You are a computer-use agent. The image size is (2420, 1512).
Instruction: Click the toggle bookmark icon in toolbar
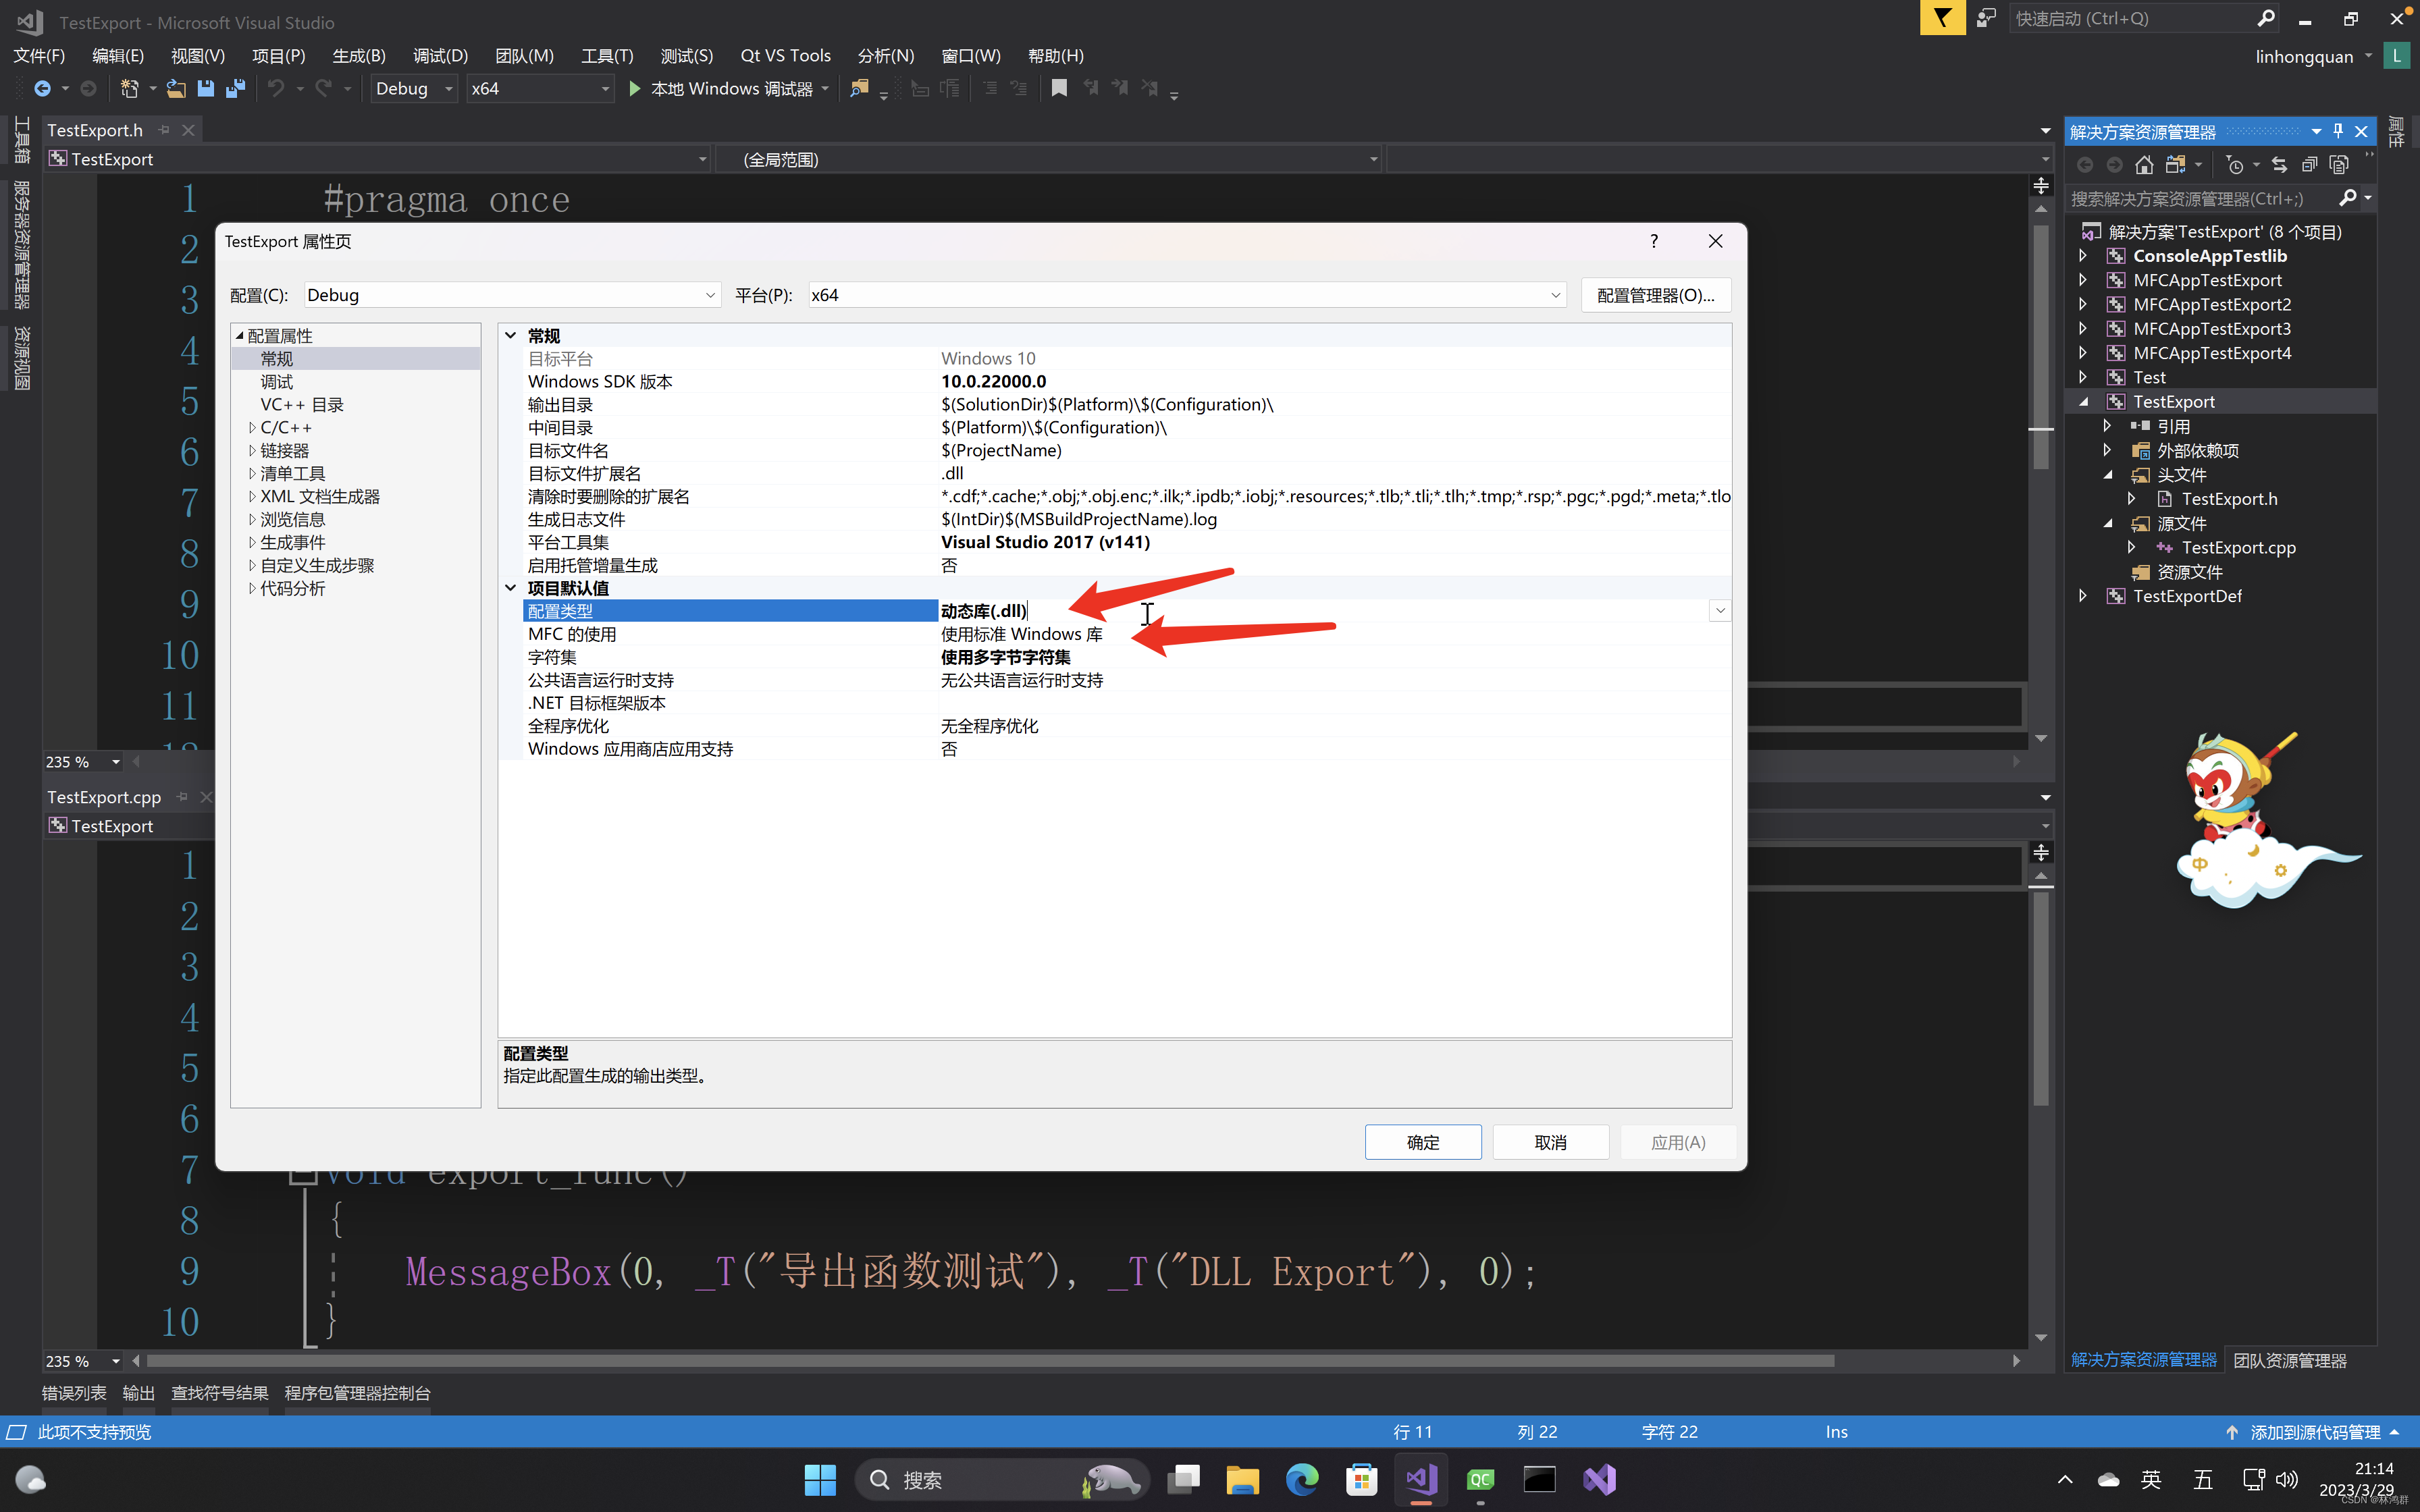[x=1059, y=89]
